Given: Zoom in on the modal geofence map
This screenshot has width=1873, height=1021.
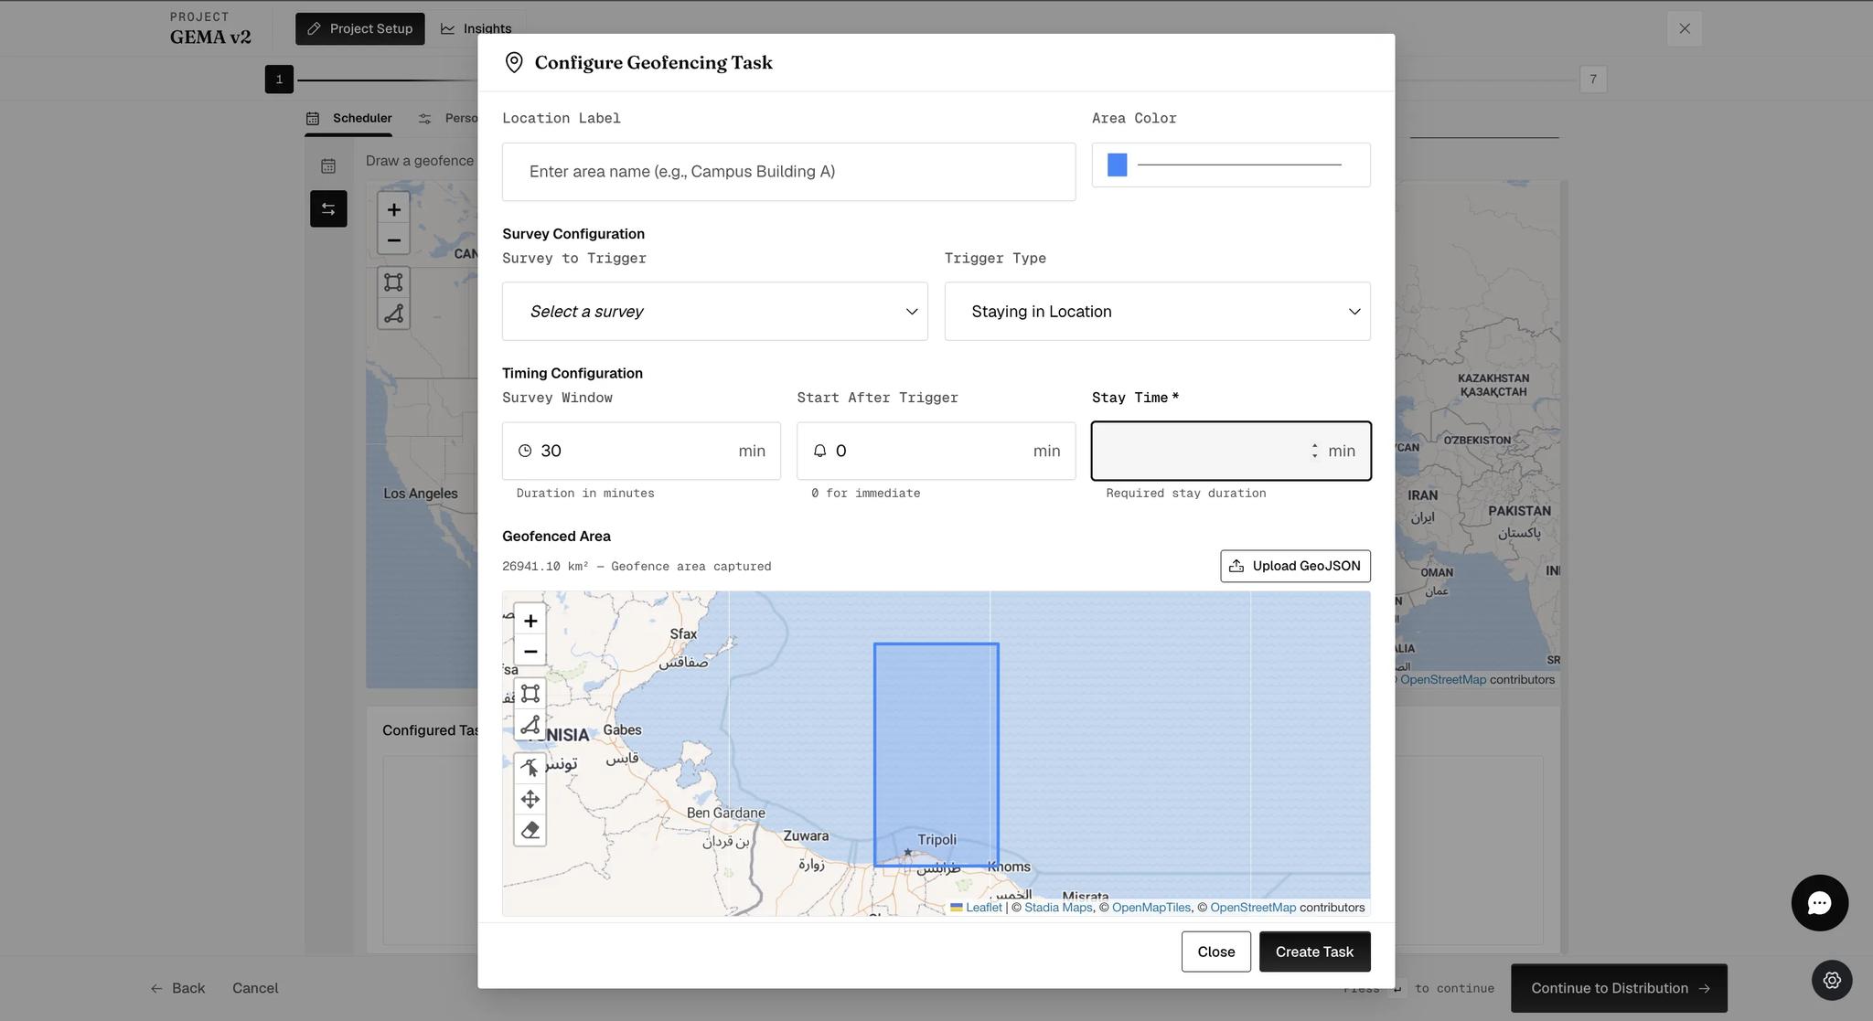Looking at the screenshot, I should [x=530, y=621].
